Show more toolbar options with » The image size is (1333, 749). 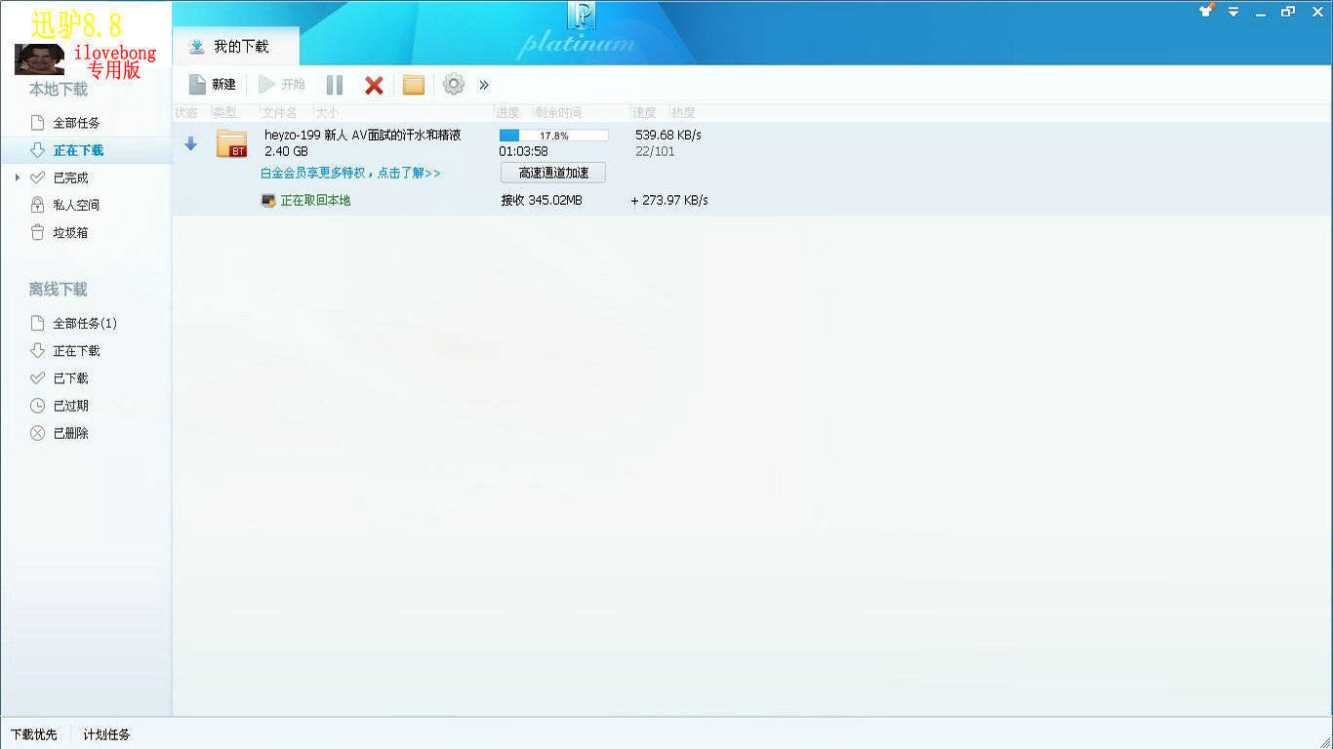484,85
